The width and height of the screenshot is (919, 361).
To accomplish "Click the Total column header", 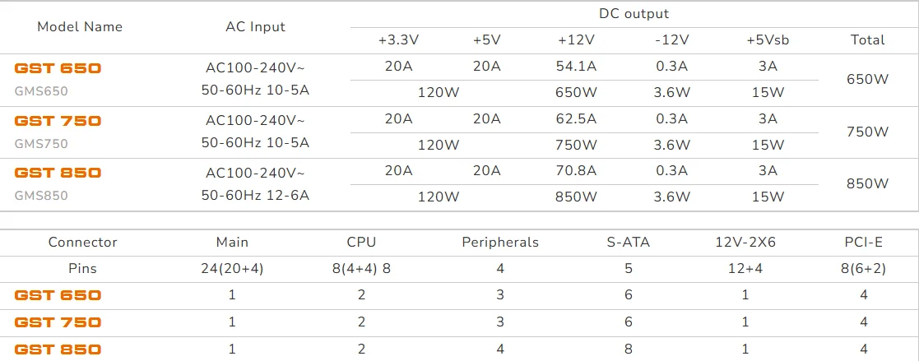I will pyautogui.click(x=868, y=39).
